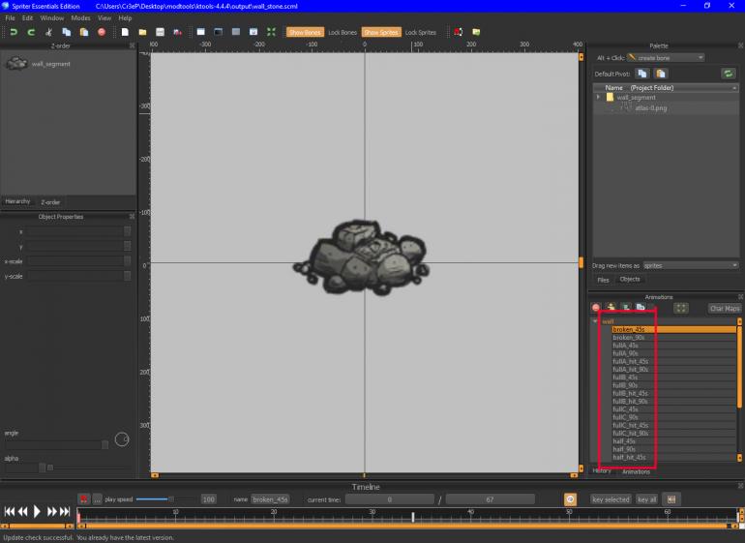
Task: Toggle the Show Sprites button
Action: 380,32
